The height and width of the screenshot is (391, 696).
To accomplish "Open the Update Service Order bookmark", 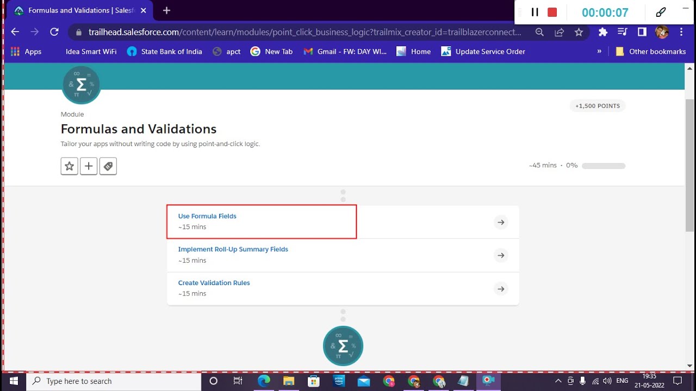I will pyautogui.click(x=483, y=52).
